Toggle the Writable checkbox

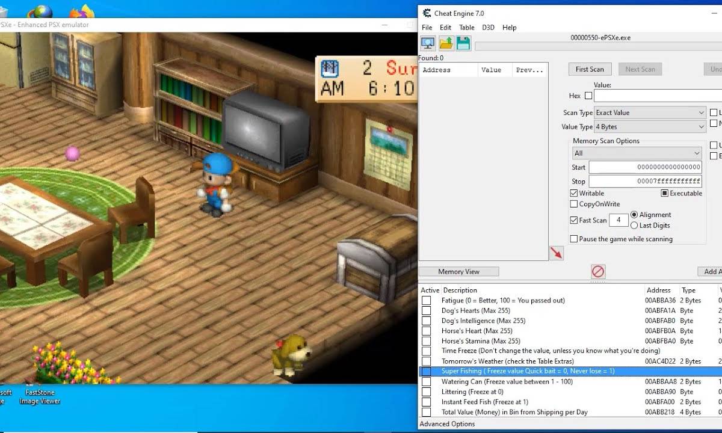tap(574, 193)
